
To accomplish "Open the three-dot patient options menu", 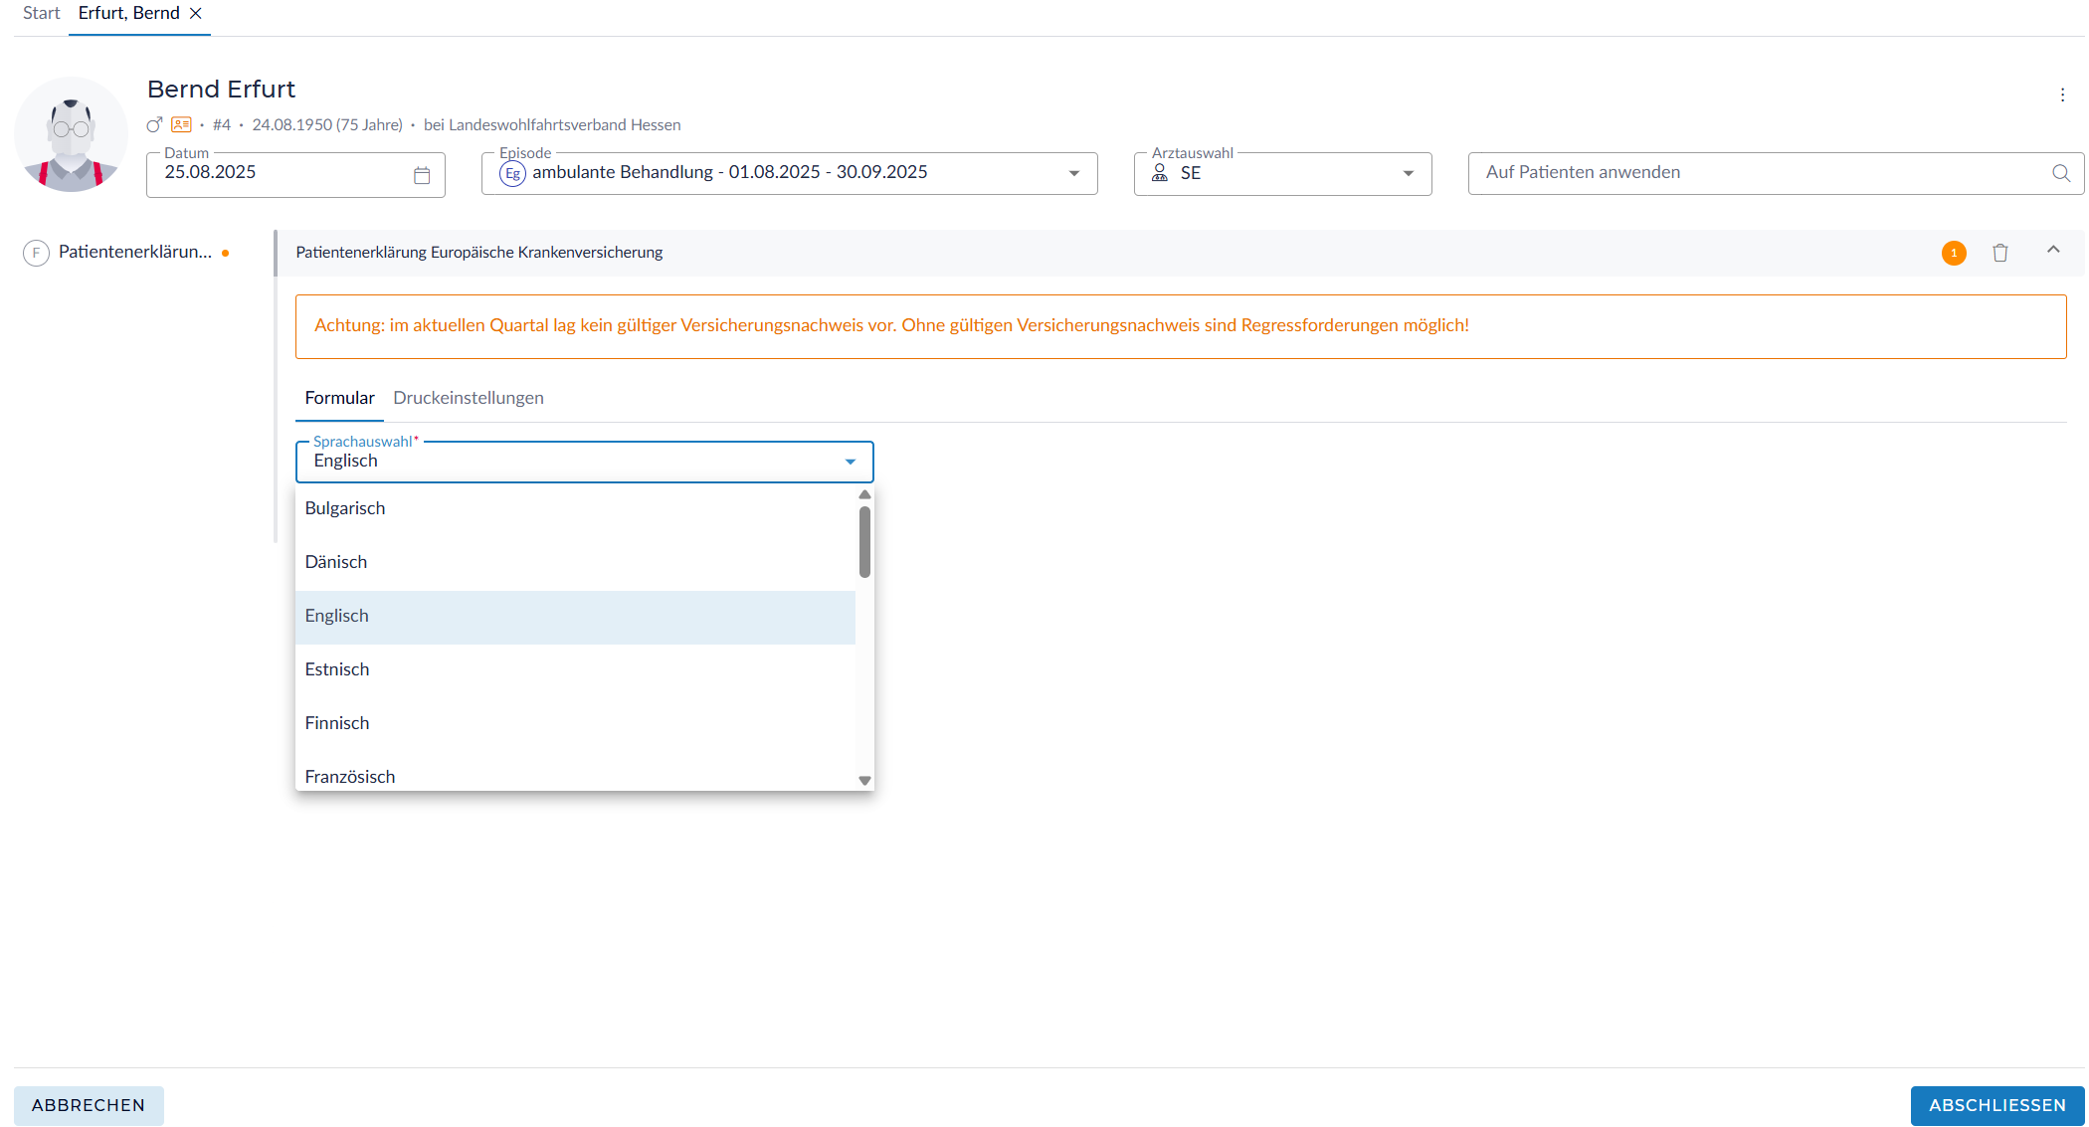I will click(x=2062, y=94).
